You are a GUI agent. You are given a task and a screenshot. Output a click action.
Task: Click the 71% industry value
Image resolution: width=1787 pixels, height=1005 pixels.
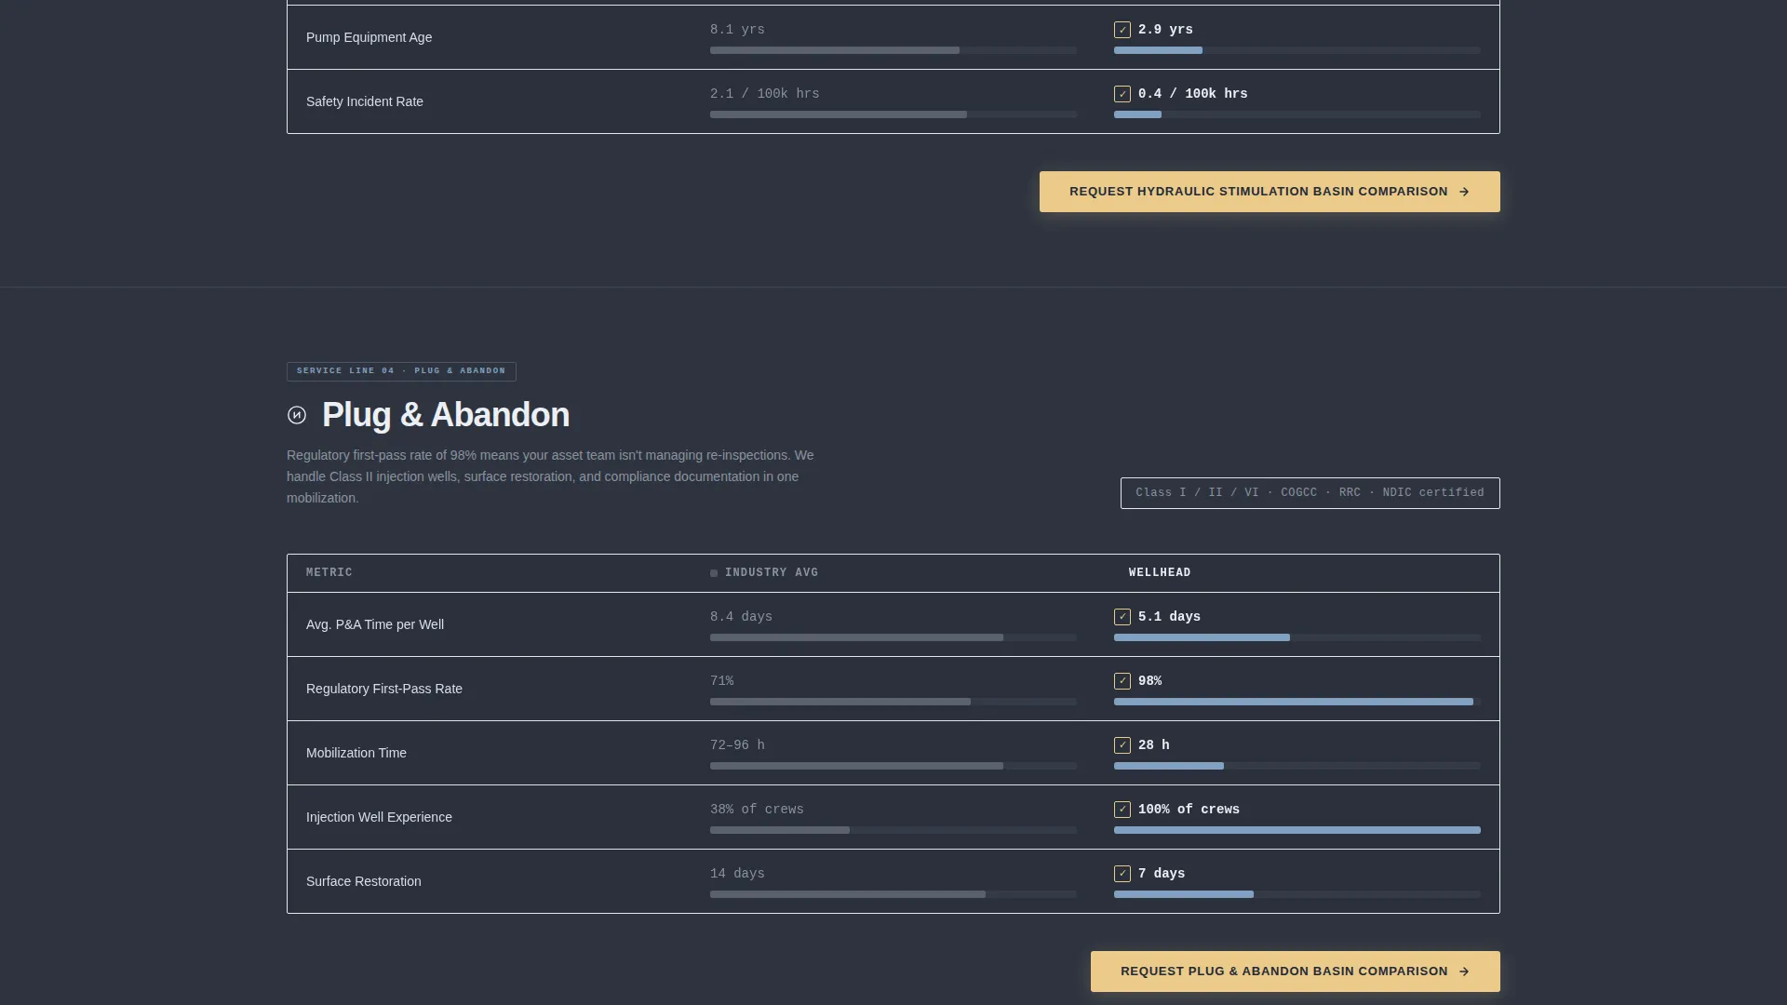pos(722,681)
